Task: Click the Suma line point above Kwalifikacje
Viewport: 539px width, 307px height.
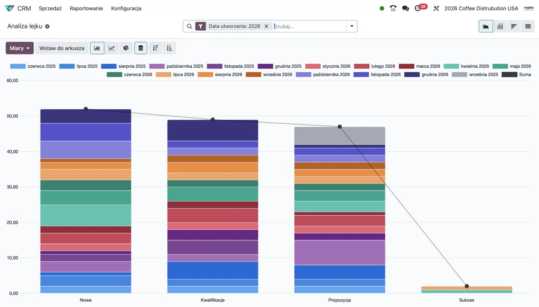Action: click(213, 120)
